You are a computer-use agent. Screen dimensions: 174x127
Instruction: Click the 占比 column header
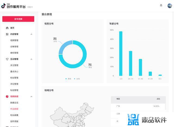[158, 99]
